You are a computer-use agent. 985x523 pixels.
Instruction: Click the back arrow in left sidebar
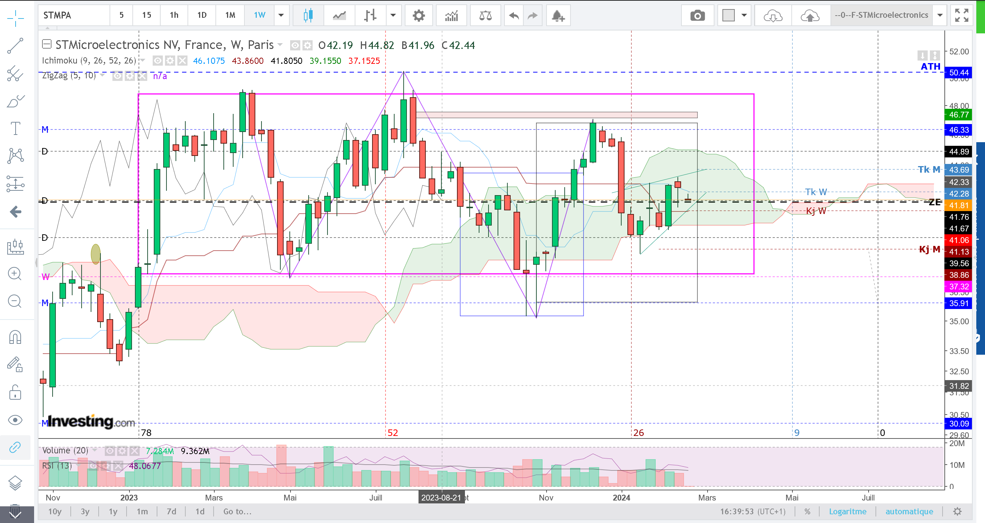pyautogui.click(x=15, y=212)
